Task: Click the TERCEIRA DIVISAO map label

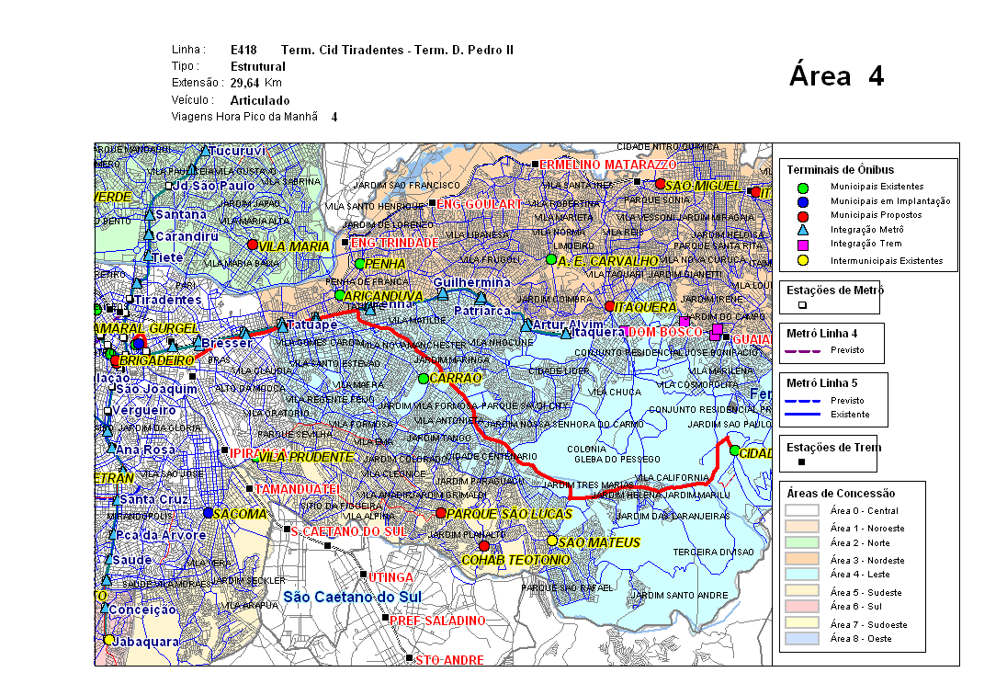Action: pos(713,553)
